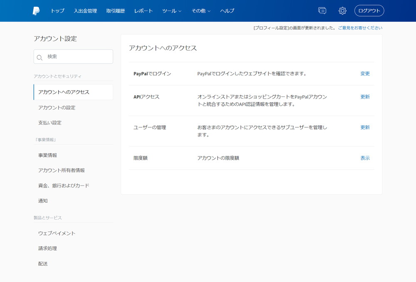Open ヘルプ menu item
The image size is (416, 282).
tap(227, 11)
